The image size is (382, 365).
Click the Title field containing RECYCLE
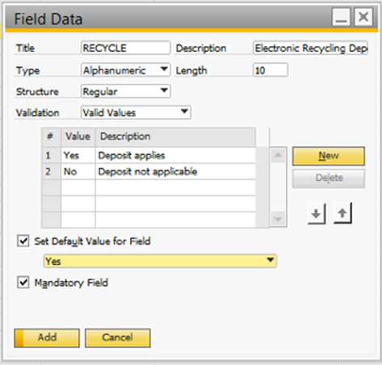click(x=126, y=48)
